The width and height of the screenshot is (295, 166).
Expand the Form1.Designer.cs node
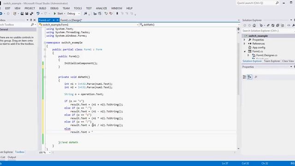[x=248, y=55]
